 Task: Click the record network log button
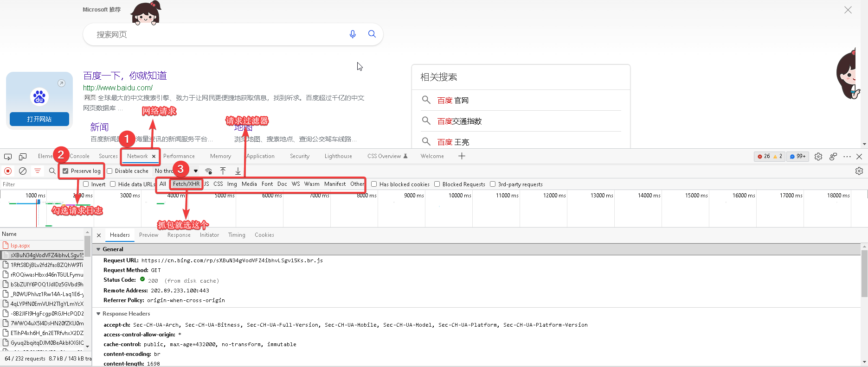8,171
